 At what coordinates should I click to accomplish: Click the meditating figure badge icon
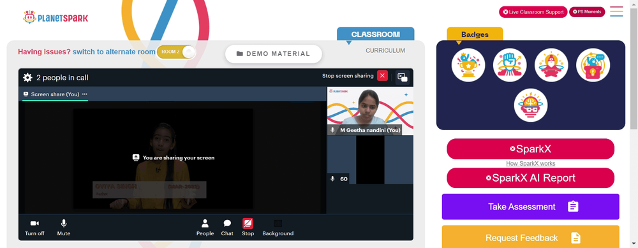(551, 65)
